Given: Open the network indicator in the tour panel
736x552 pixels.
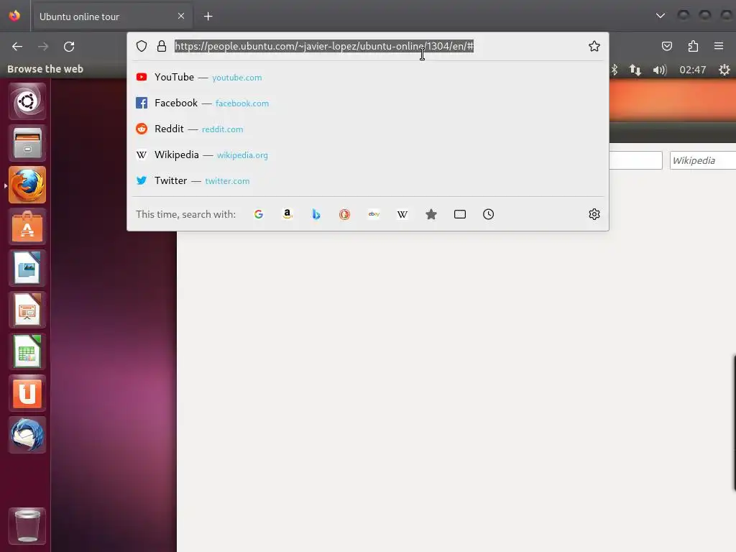Looking at the screenshot, I should [635, 70].
